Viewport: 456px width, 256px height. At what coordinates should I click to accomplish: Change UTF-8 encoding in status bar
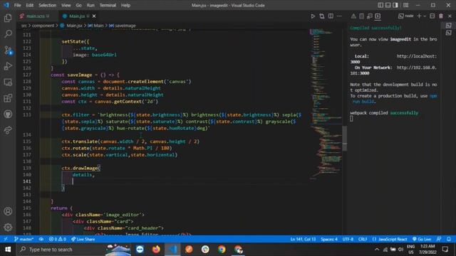click(x=348, y=239)
